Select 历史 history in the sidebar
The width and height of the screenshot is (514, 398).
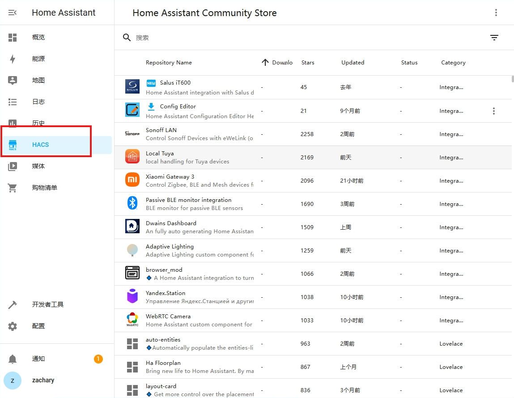coord(38,124)
